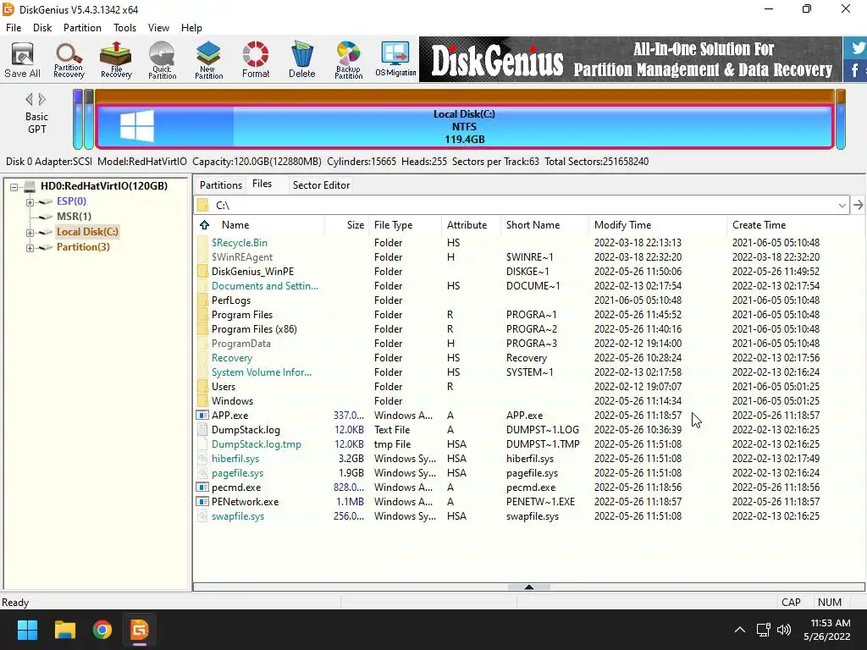The width and height of the screenshot is (867, 650).
Task: Select the swapfile.sys file row
Action: click(x=528, y=515)
